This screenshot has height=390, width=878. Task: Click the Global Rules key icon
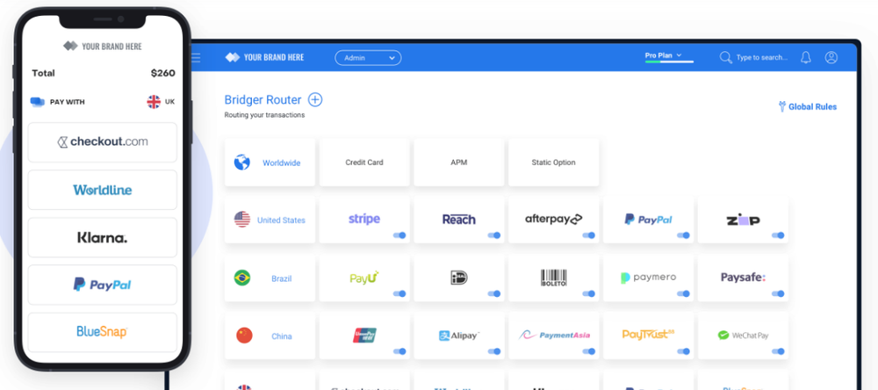782,106
